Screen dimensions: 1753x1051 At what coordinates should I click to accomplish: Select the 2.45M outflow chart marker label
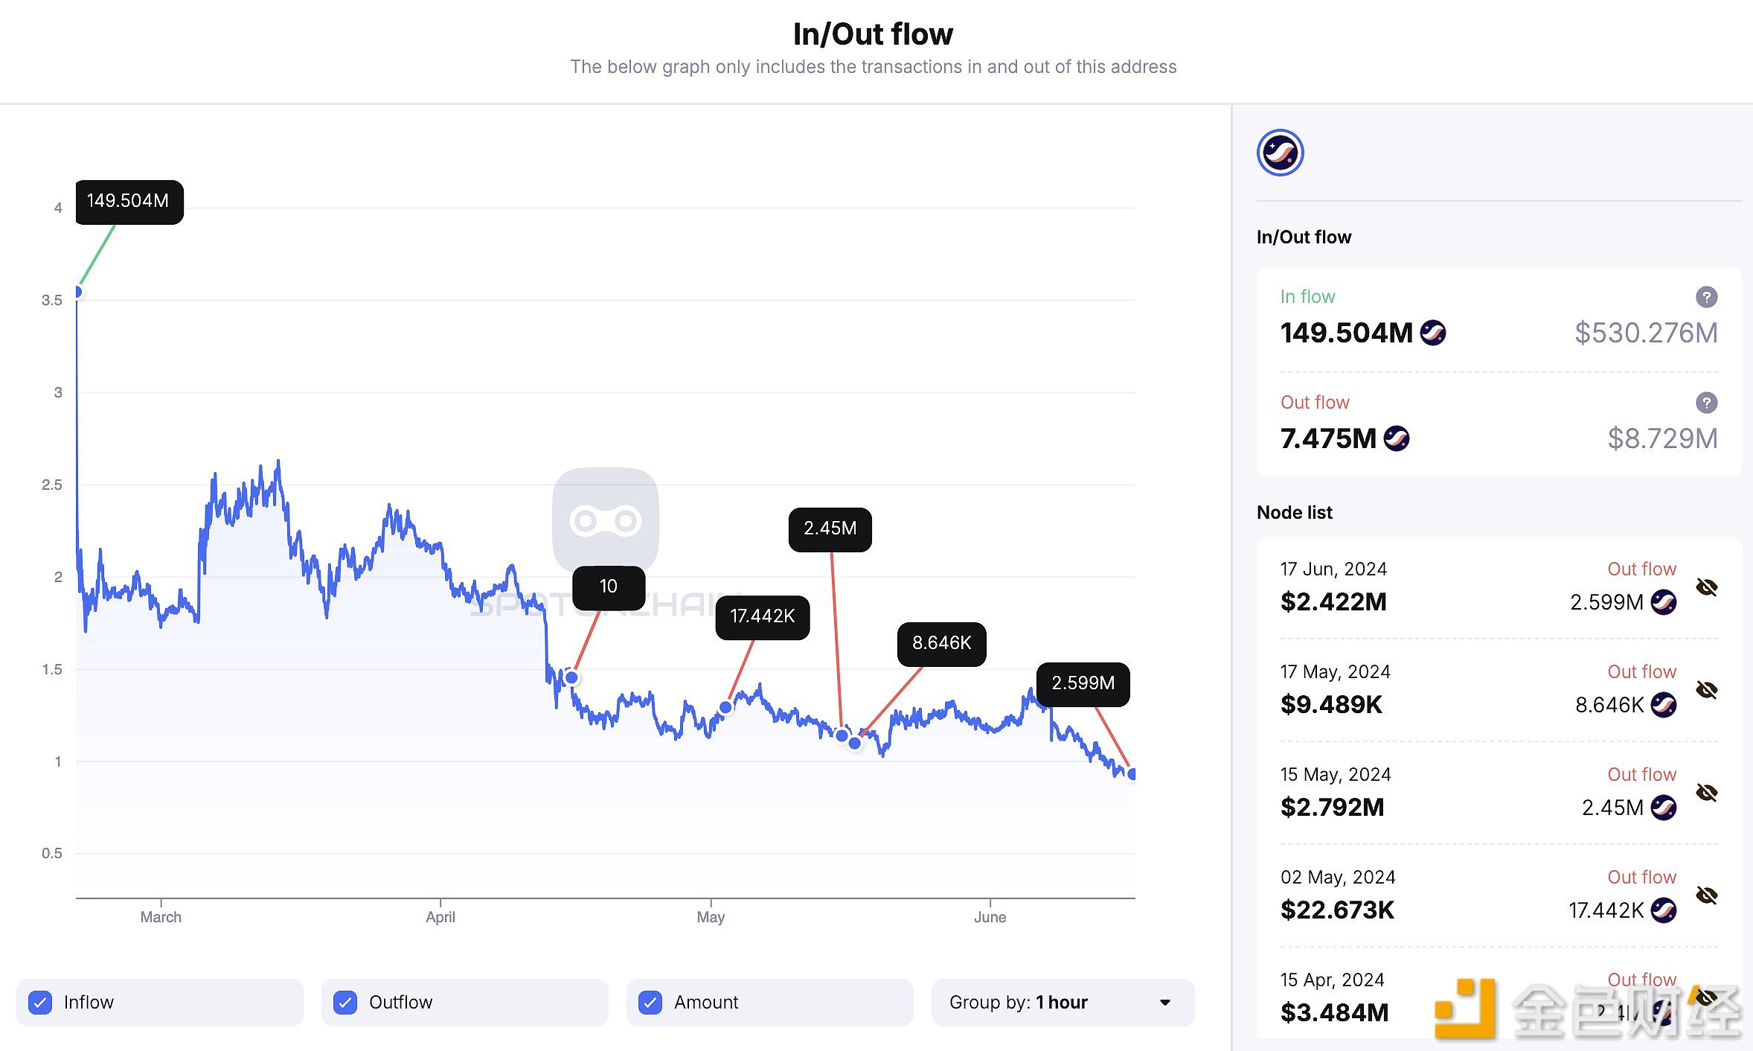coord(830,529)
